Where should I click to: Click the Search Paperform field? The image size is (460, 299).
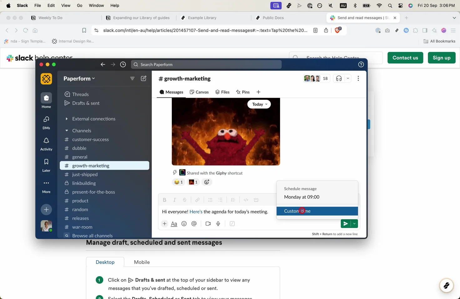click(x=206, y=64)
